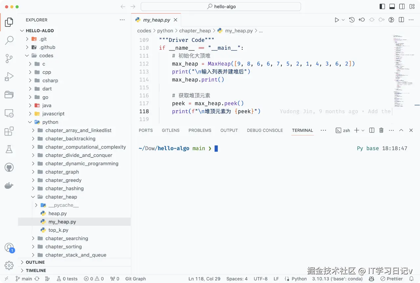Expand the __pycache__ folder
The height and width of the screenshot is (283, 420).
coord(36,205)
